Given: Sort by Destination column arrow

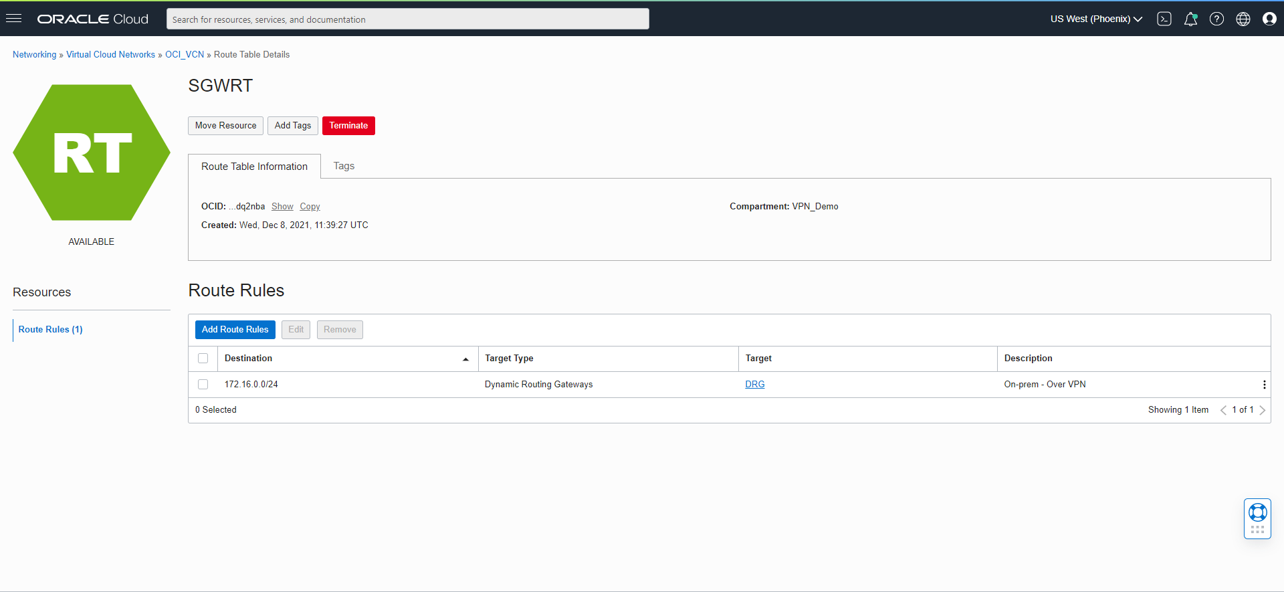Looking at the screenshot, I should point(465,359).
